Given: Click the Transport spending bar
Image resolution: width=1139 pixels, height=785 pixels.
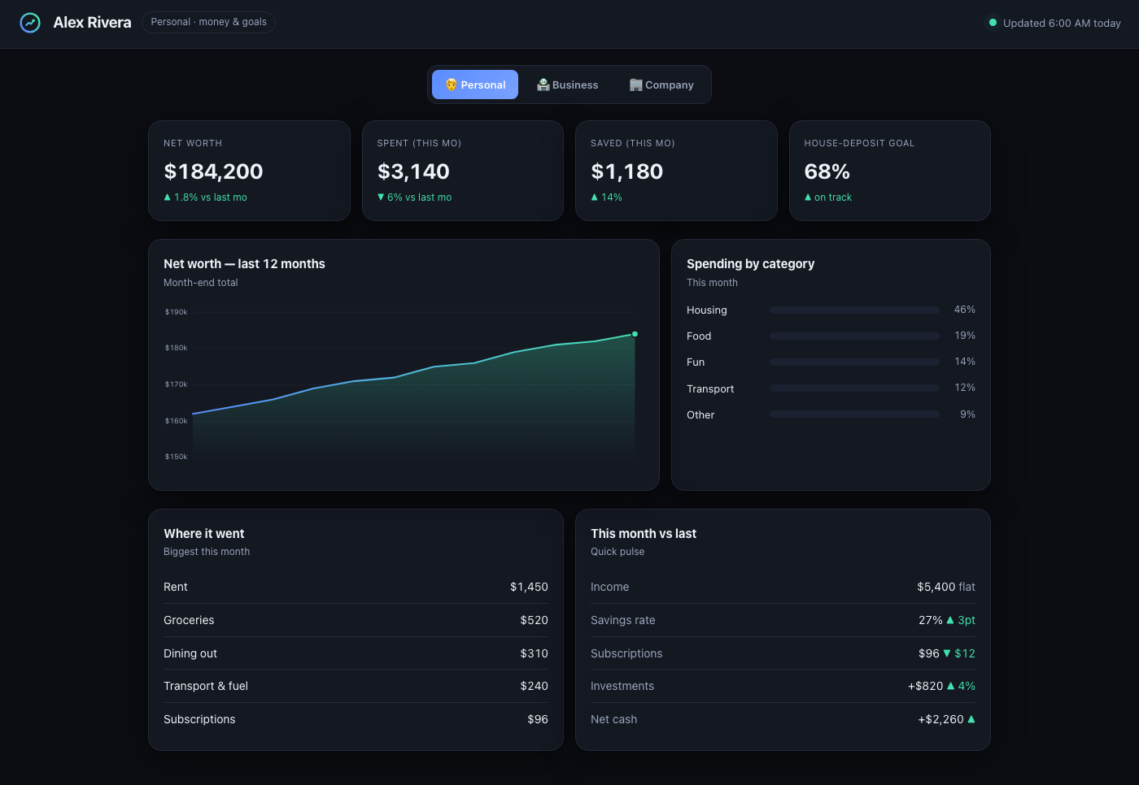Looking at the screenshot, I should click(854, 388).
